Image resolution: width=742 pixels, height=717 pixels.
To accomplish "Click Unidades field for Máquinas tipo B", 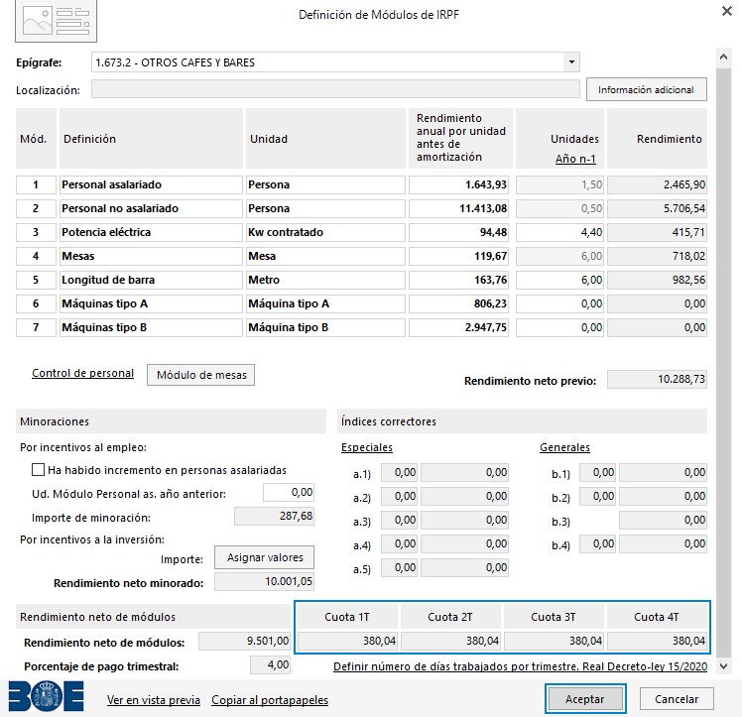I will [x=559, y=327].
